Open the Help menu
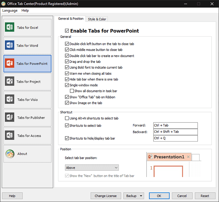Screen dimensions: 219x202 25,10
